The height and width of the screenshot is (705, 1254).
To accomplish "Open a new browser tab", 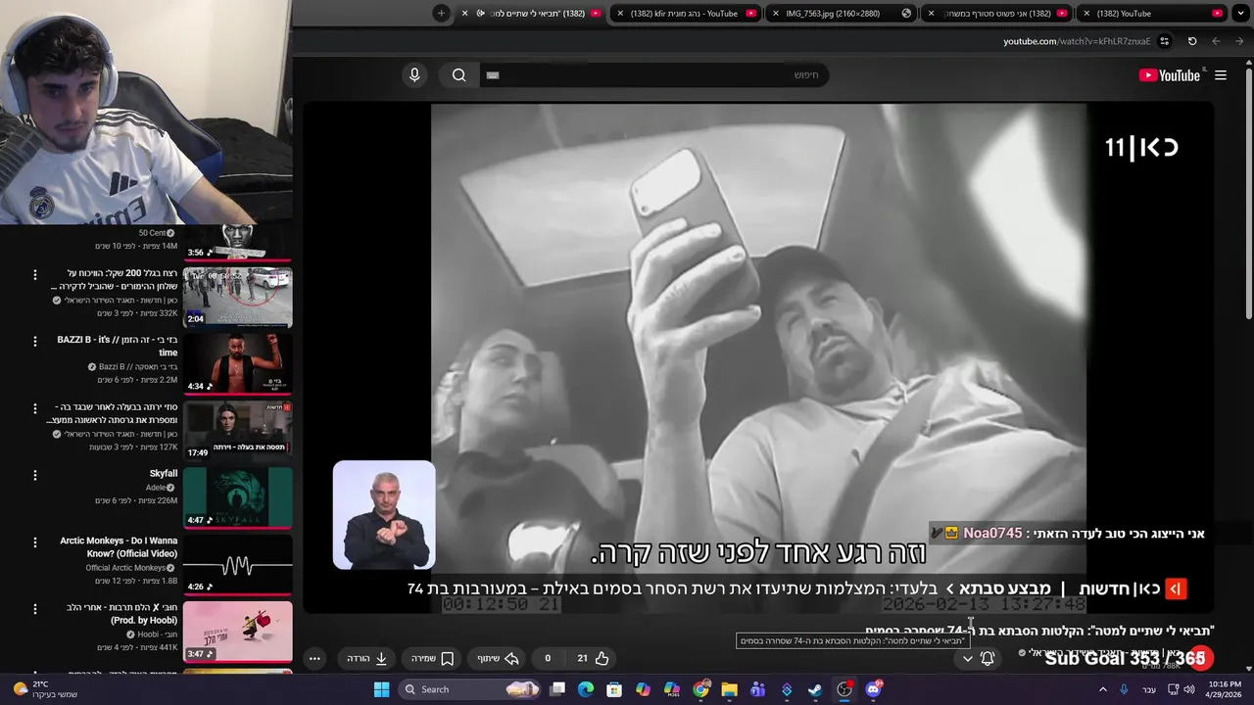I will [x=441, y=13].
